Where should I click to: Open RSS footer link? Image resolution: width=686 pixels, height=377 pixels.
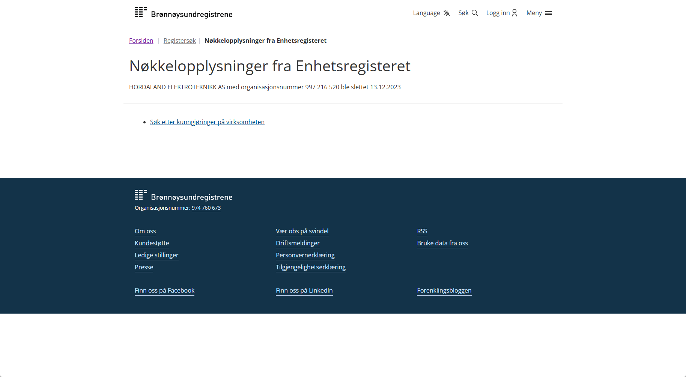coord(422,231)
